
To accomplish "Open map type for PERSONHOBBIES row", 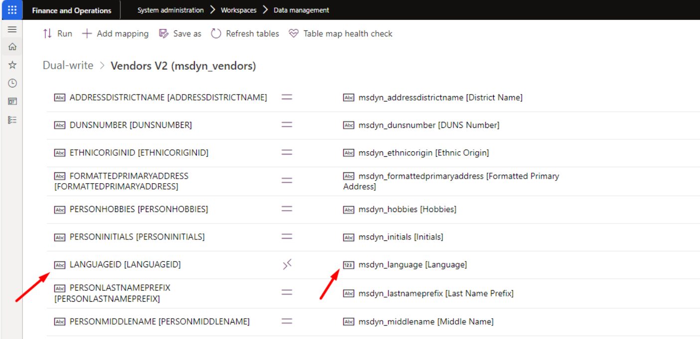I will (x=286, y=209).
